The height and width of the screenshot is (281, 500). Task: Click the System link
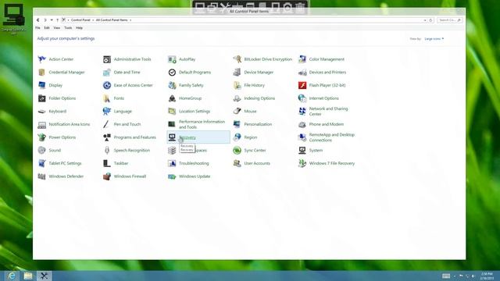pyautogui.click(x=316, y=151)
